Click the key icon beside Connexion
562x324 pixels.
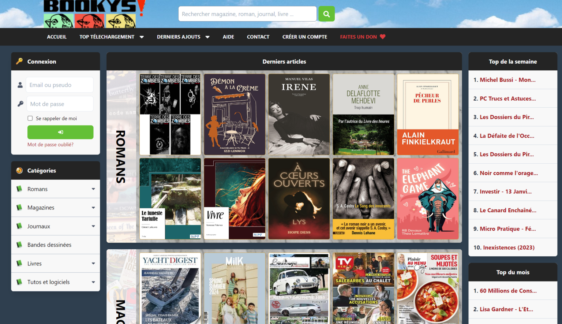19,61
